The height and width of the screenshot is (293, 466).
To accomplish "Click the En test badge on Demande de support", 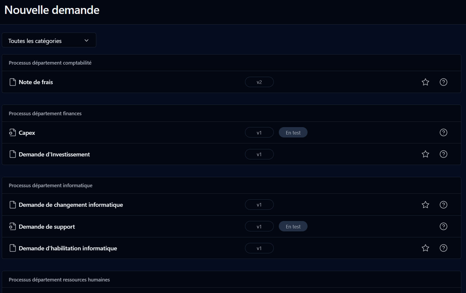I will (293, 226).
